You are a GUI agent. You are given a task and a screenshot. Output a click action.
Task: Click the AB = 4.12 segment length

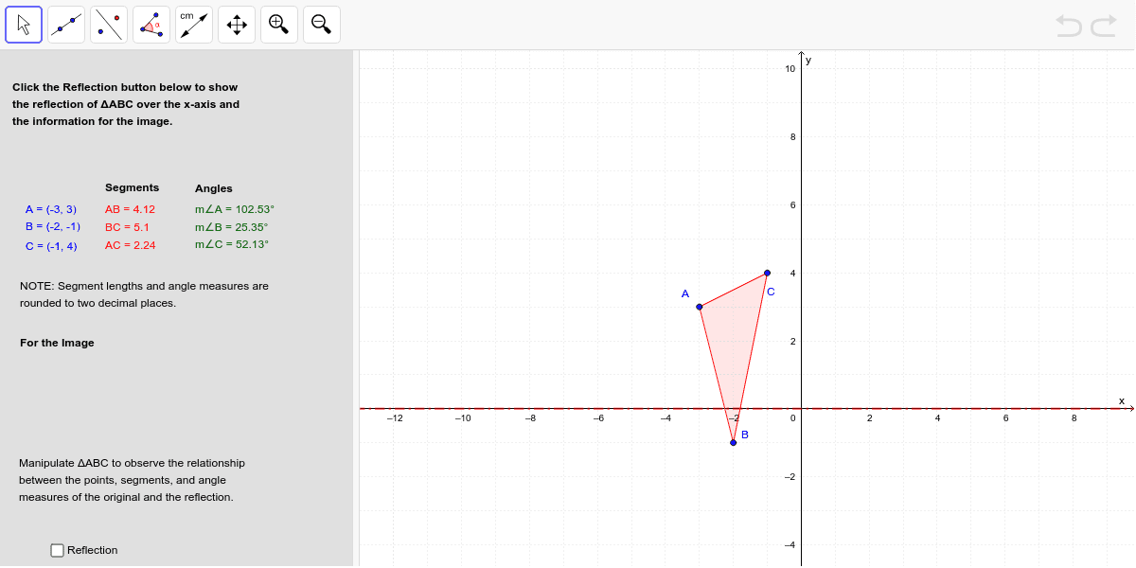pyautogui.click(x=130, y=209)
